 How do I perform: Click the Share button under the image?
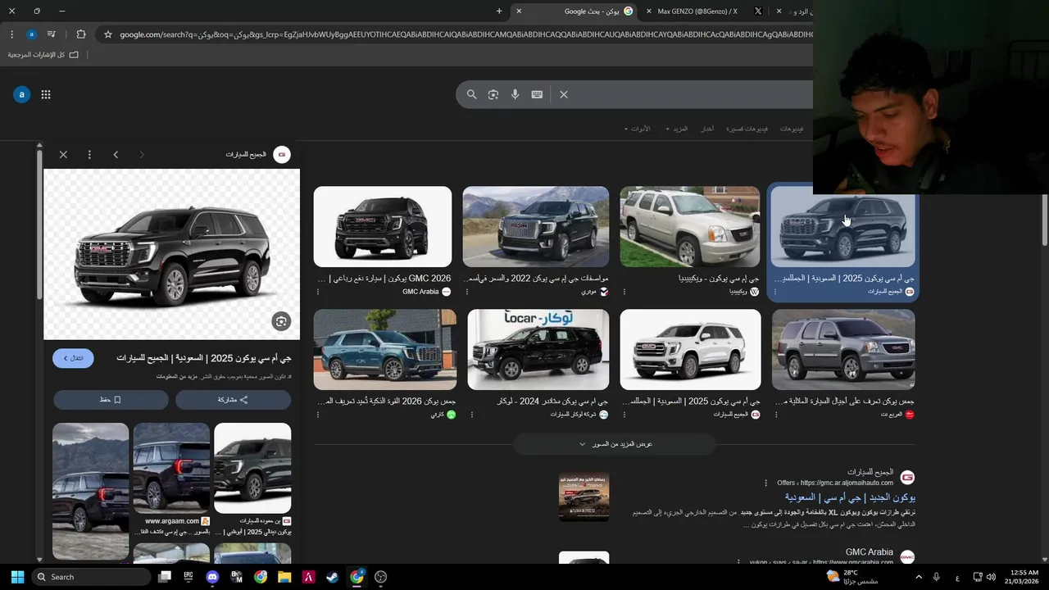click(x=233, y=400)
